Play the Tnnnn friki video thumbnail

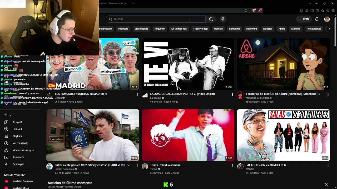(x=188, y=135)
